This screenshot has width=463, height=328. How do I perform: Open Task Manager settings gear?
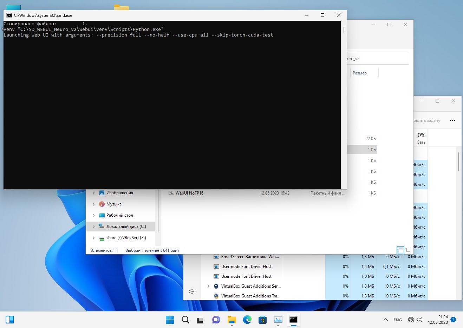192,291
